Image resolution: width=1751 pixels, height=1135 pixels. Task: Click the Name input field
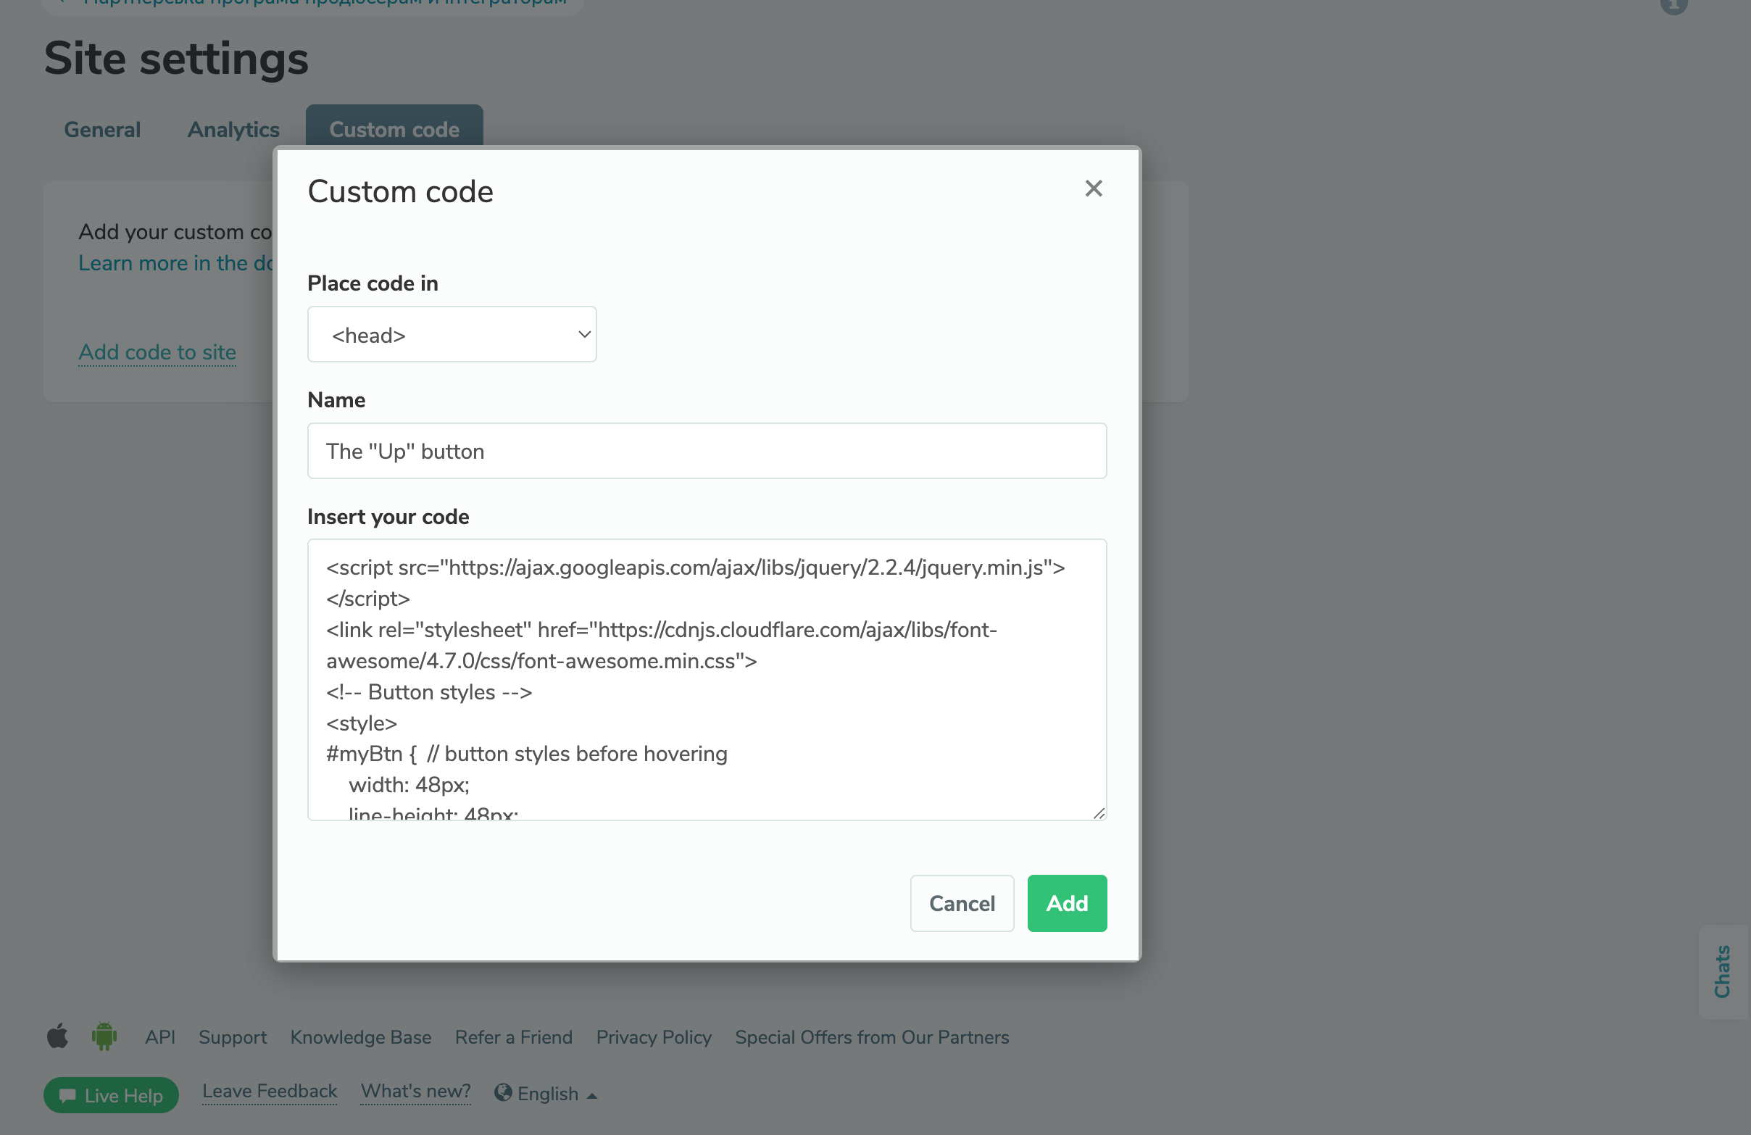[707, 451]
